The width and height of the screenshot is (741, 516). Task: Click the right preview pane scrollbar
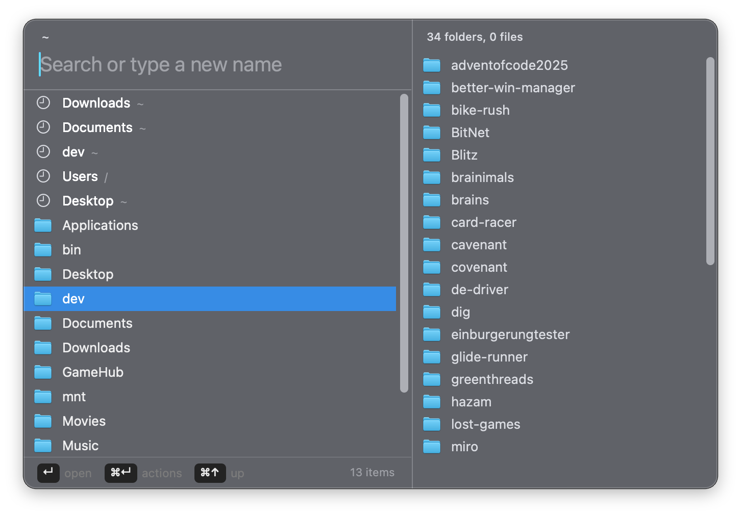[x=710, y=161]
